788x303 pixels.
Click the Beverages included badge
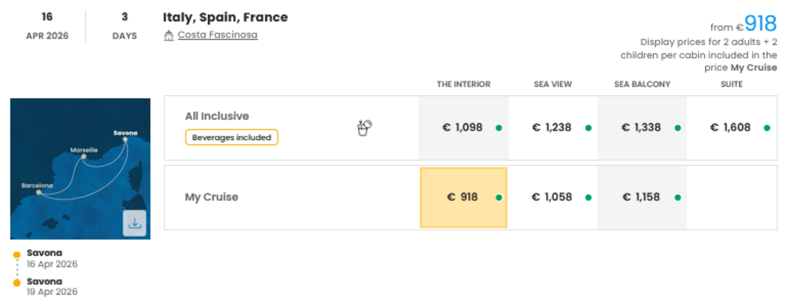tap(231, 137)
